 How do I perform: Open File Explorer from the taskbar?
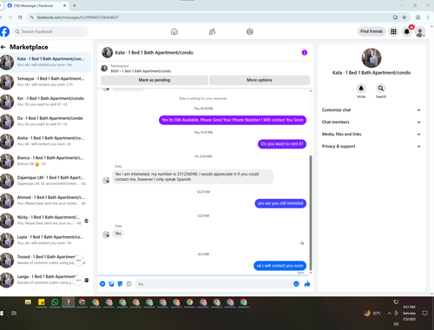(x=28, y=302)
